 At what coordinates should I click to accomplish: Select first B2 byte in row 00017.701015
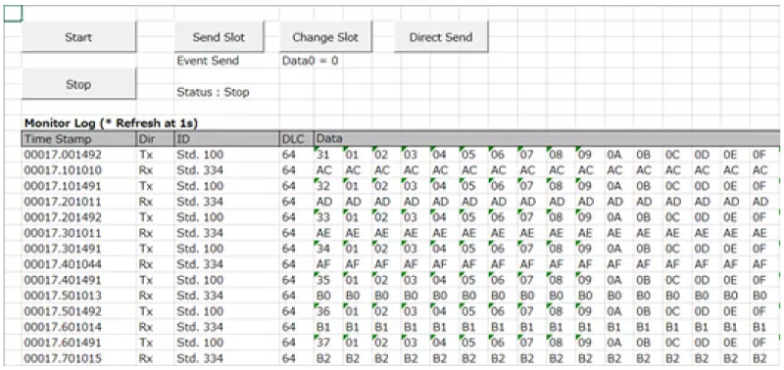point(327,358)
